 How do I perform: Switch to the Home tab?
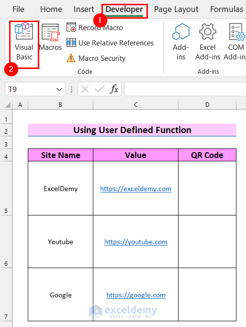coord(51,10)
